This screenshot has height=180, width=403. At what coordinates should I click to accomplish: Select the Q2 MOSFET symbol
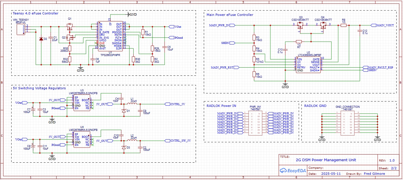point(70,37)
